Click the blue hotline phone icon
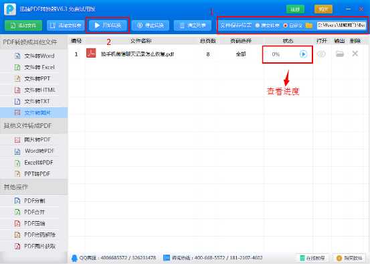The image size is (370, 264). pos(167,258)
